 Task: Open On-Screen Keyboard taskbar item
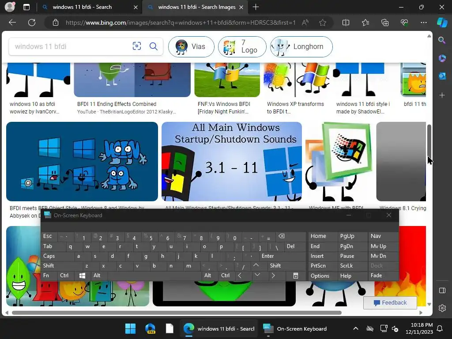click(x=295, y=328)
